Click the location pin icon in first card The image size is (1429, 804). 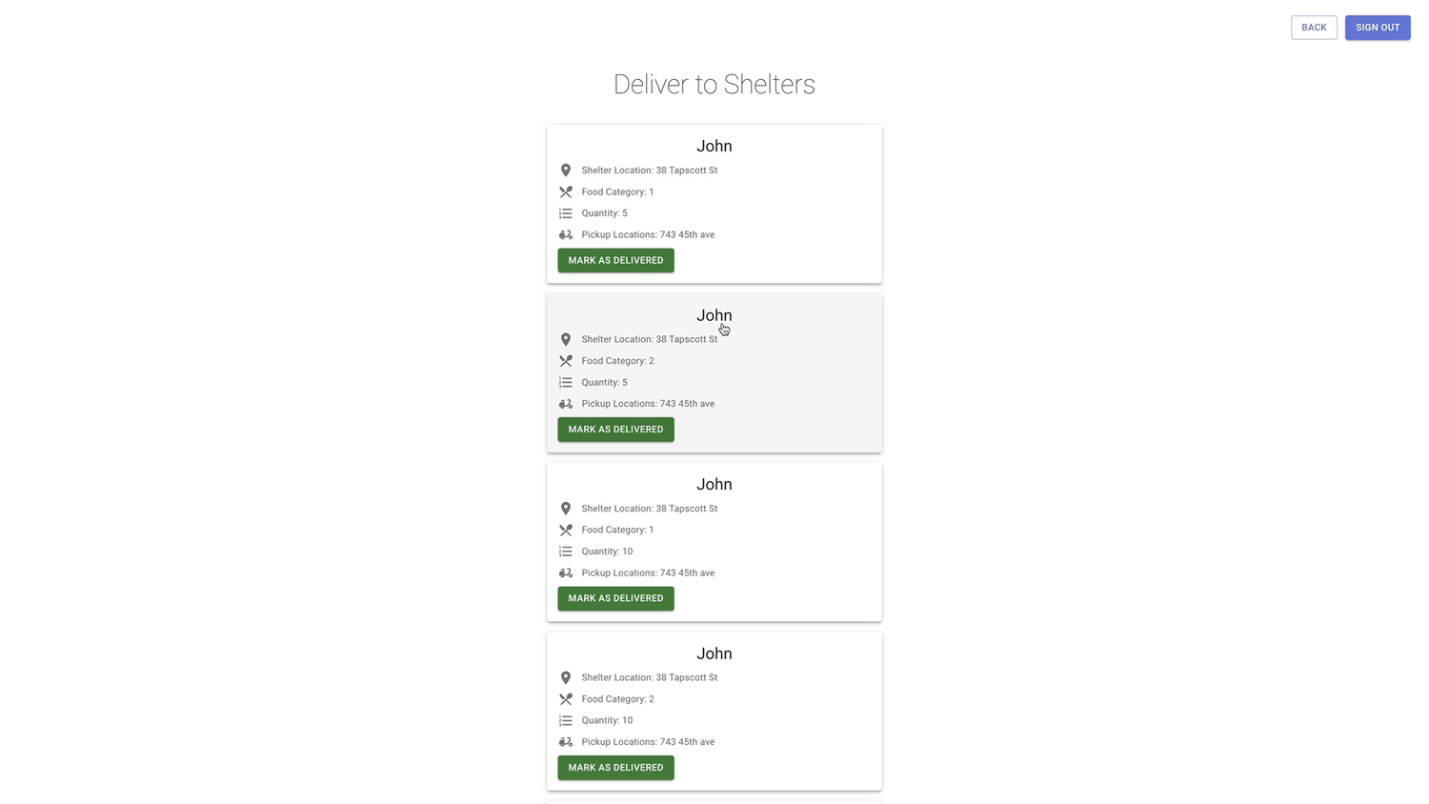(566, 171)
